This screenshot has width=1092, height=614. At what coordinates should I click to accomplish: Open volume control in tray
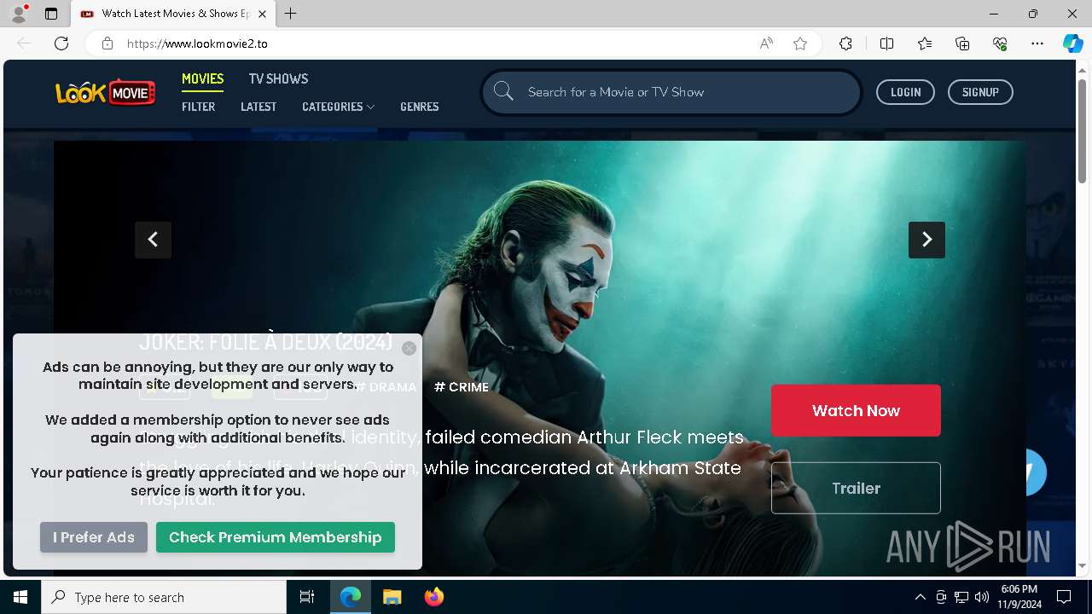tap(982, 597)
